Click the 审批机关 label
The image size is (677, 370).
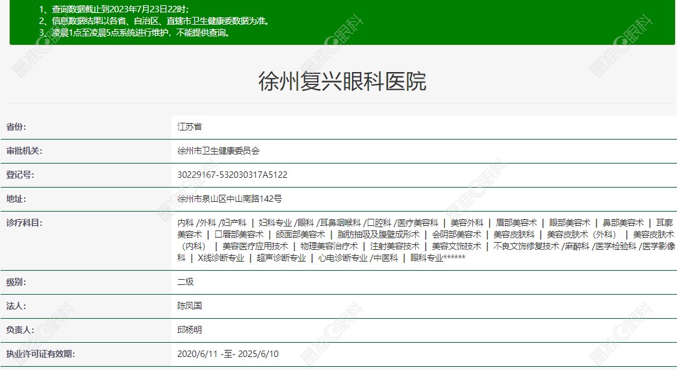(24, 151)
